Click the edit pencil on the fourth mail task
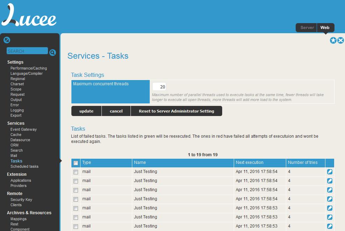This screenshot has height=231, width=345. pyautogui.click(x=329, y=199)
